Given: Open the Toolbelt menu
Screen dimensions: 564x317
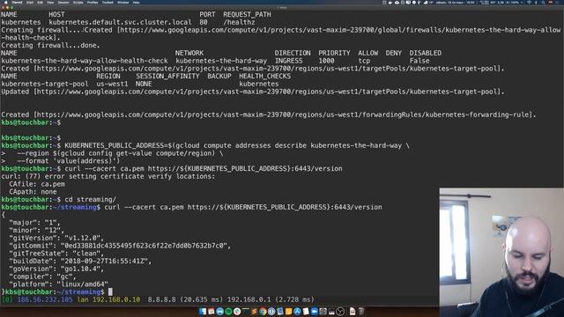Looking at the screenshot, I should tap(108, 3).
